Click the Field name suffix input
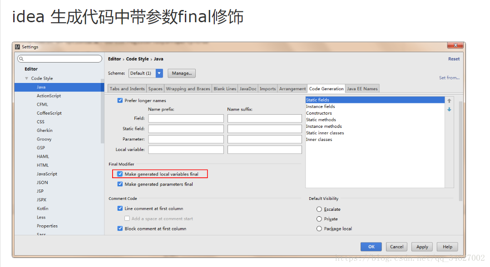This screenshot has height=267, width=490. [265, 118]
